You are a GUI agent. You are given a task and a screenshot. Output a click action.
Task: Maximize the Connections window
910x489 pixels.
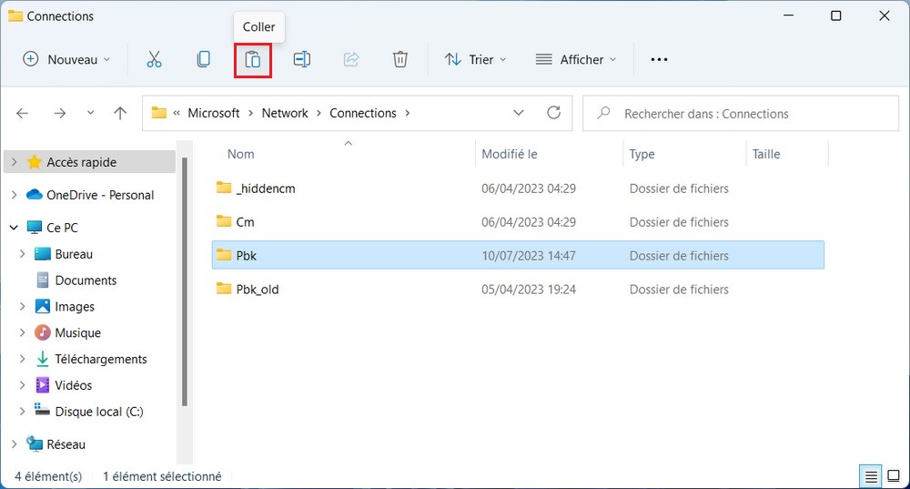point(835,15)
